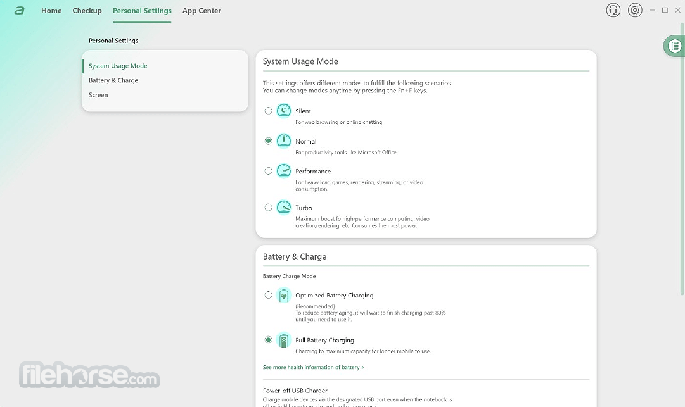This screenshot has width=685, height=407.
Task: Jump to Battery & Charge in sidebar
Action: point(113,80)
